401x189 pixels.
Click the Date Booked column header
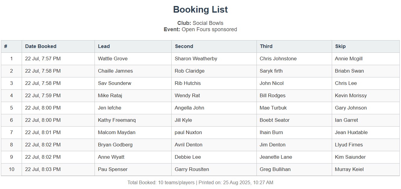(x=41, y=46)
